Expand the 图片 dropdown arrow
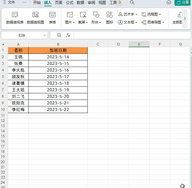 (x=74, y=23)
